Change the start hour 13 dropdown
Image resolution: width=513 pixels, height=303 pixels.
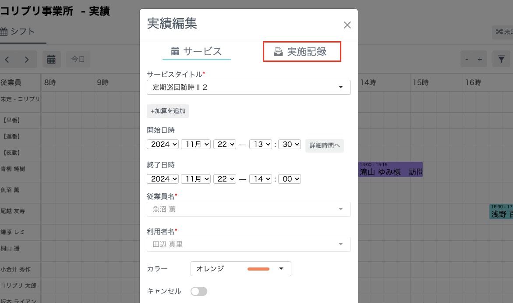pyautogui.click(x=261, y=144)
